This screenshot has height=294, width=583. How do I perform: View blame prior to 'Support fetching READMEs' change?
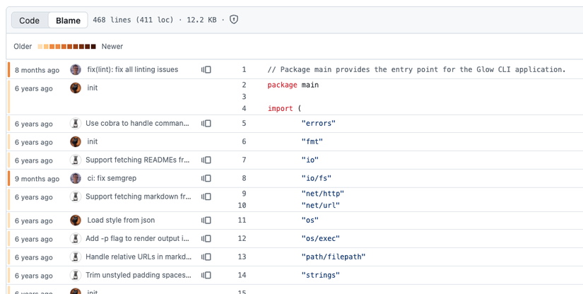pos(206,160)
